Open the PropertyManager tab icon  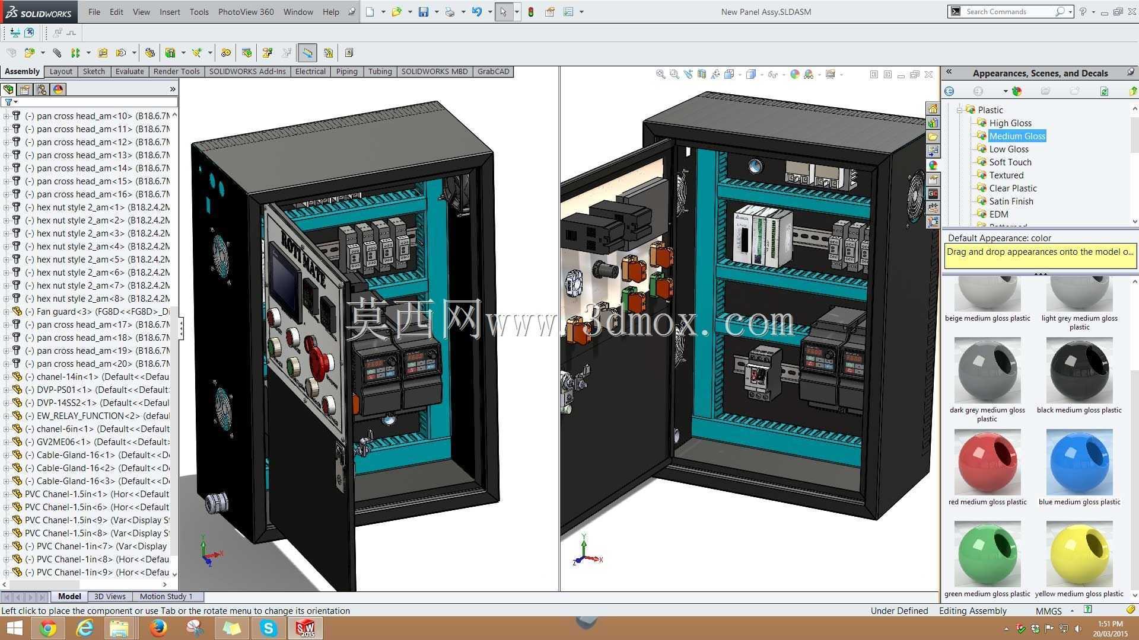(x=25, y=89)
